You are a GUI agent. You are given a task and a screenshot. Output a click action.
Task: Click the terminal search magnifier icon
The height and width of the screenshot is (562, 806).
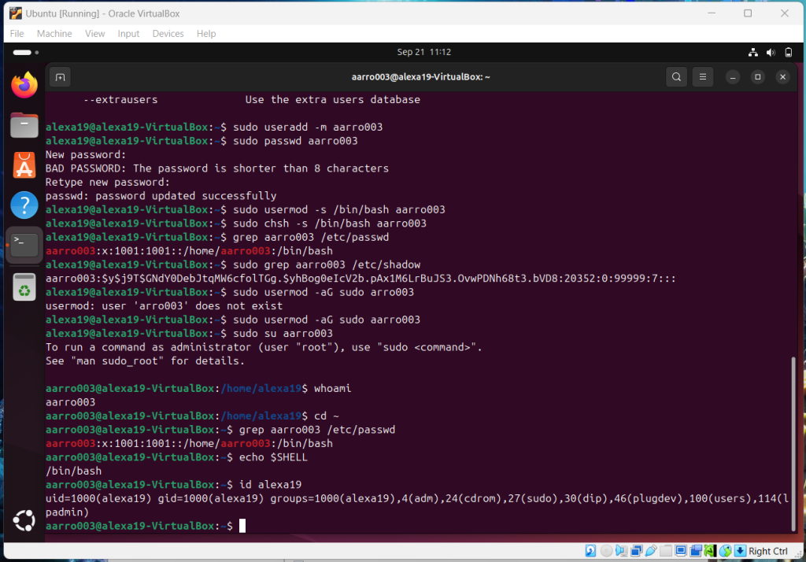pyautogui.click(x=676, y=77)
